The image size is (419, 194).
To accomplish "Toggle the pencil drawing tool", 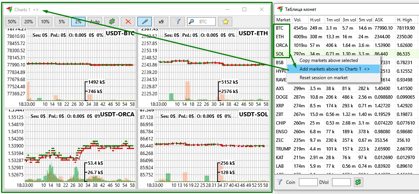I will tap(145, 22).
